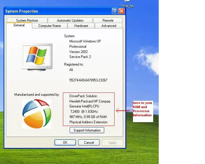Viewport: 205px width, 164px height.
Task: Switch to the System Restore tab
Action: (x=27, y=20)
